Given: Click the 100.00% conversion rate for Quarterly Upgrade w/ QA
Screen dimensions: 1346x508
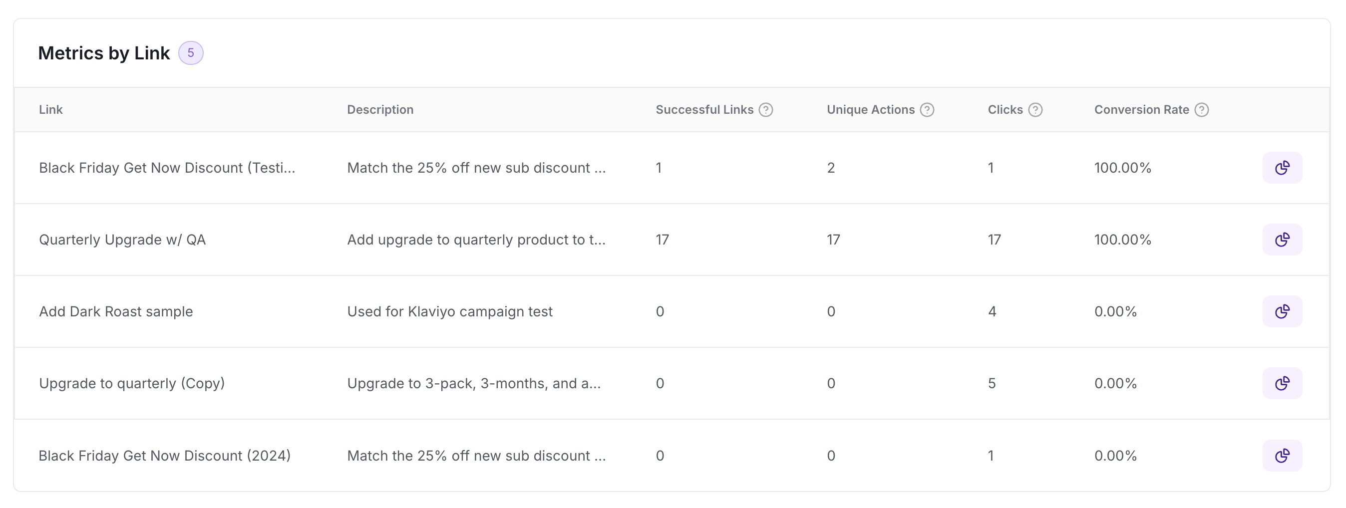Looking at the screenshot, I should [1122, 240].
